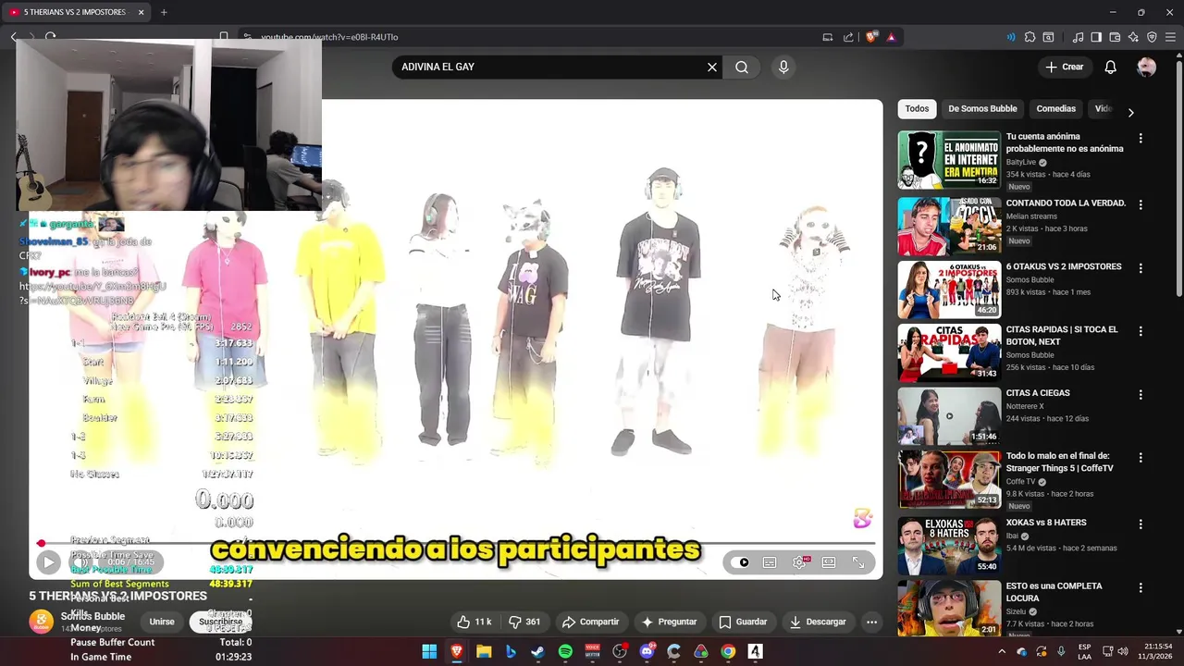Reload the page with refresh icon
Screen dimensions: 1184x666
[x=50, y=37]
